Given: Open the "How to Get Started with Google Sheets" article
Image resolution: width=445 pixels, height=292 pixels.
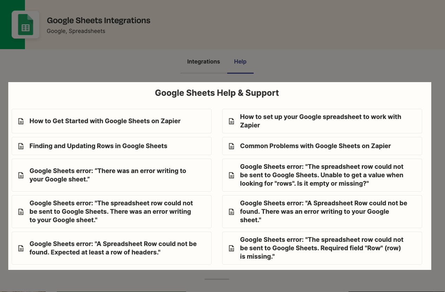Looking at the screenshot, I should tap(112, 121).
